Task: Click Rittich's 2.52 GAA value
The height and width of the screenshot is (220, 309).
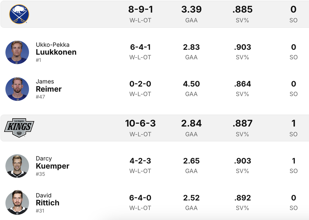Action: click(x=191, y=198)
